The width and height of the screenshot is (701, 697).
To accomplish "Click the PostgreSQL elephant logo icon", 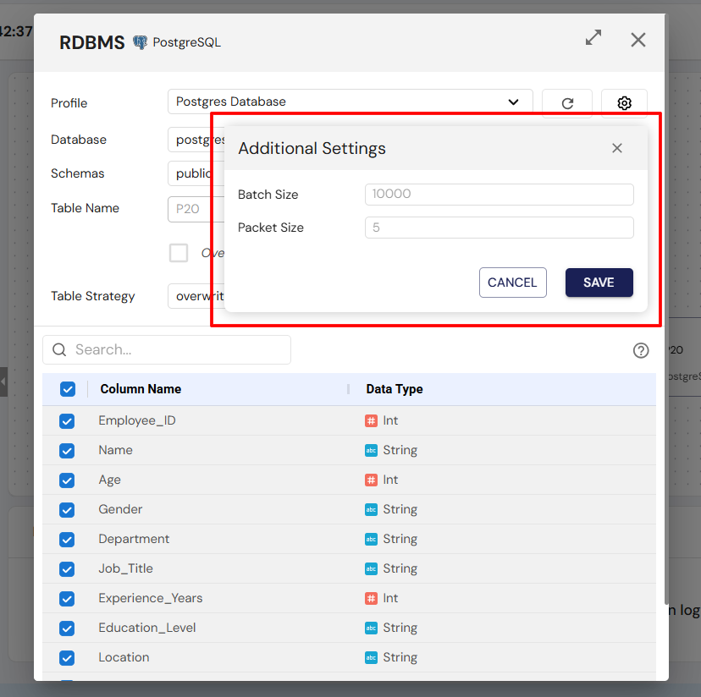I will (141, 42).
